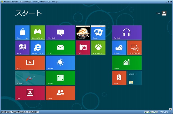Click the vmware logo in status bar
The width and height of the screenshot is (173, 114).
point(164,112)
